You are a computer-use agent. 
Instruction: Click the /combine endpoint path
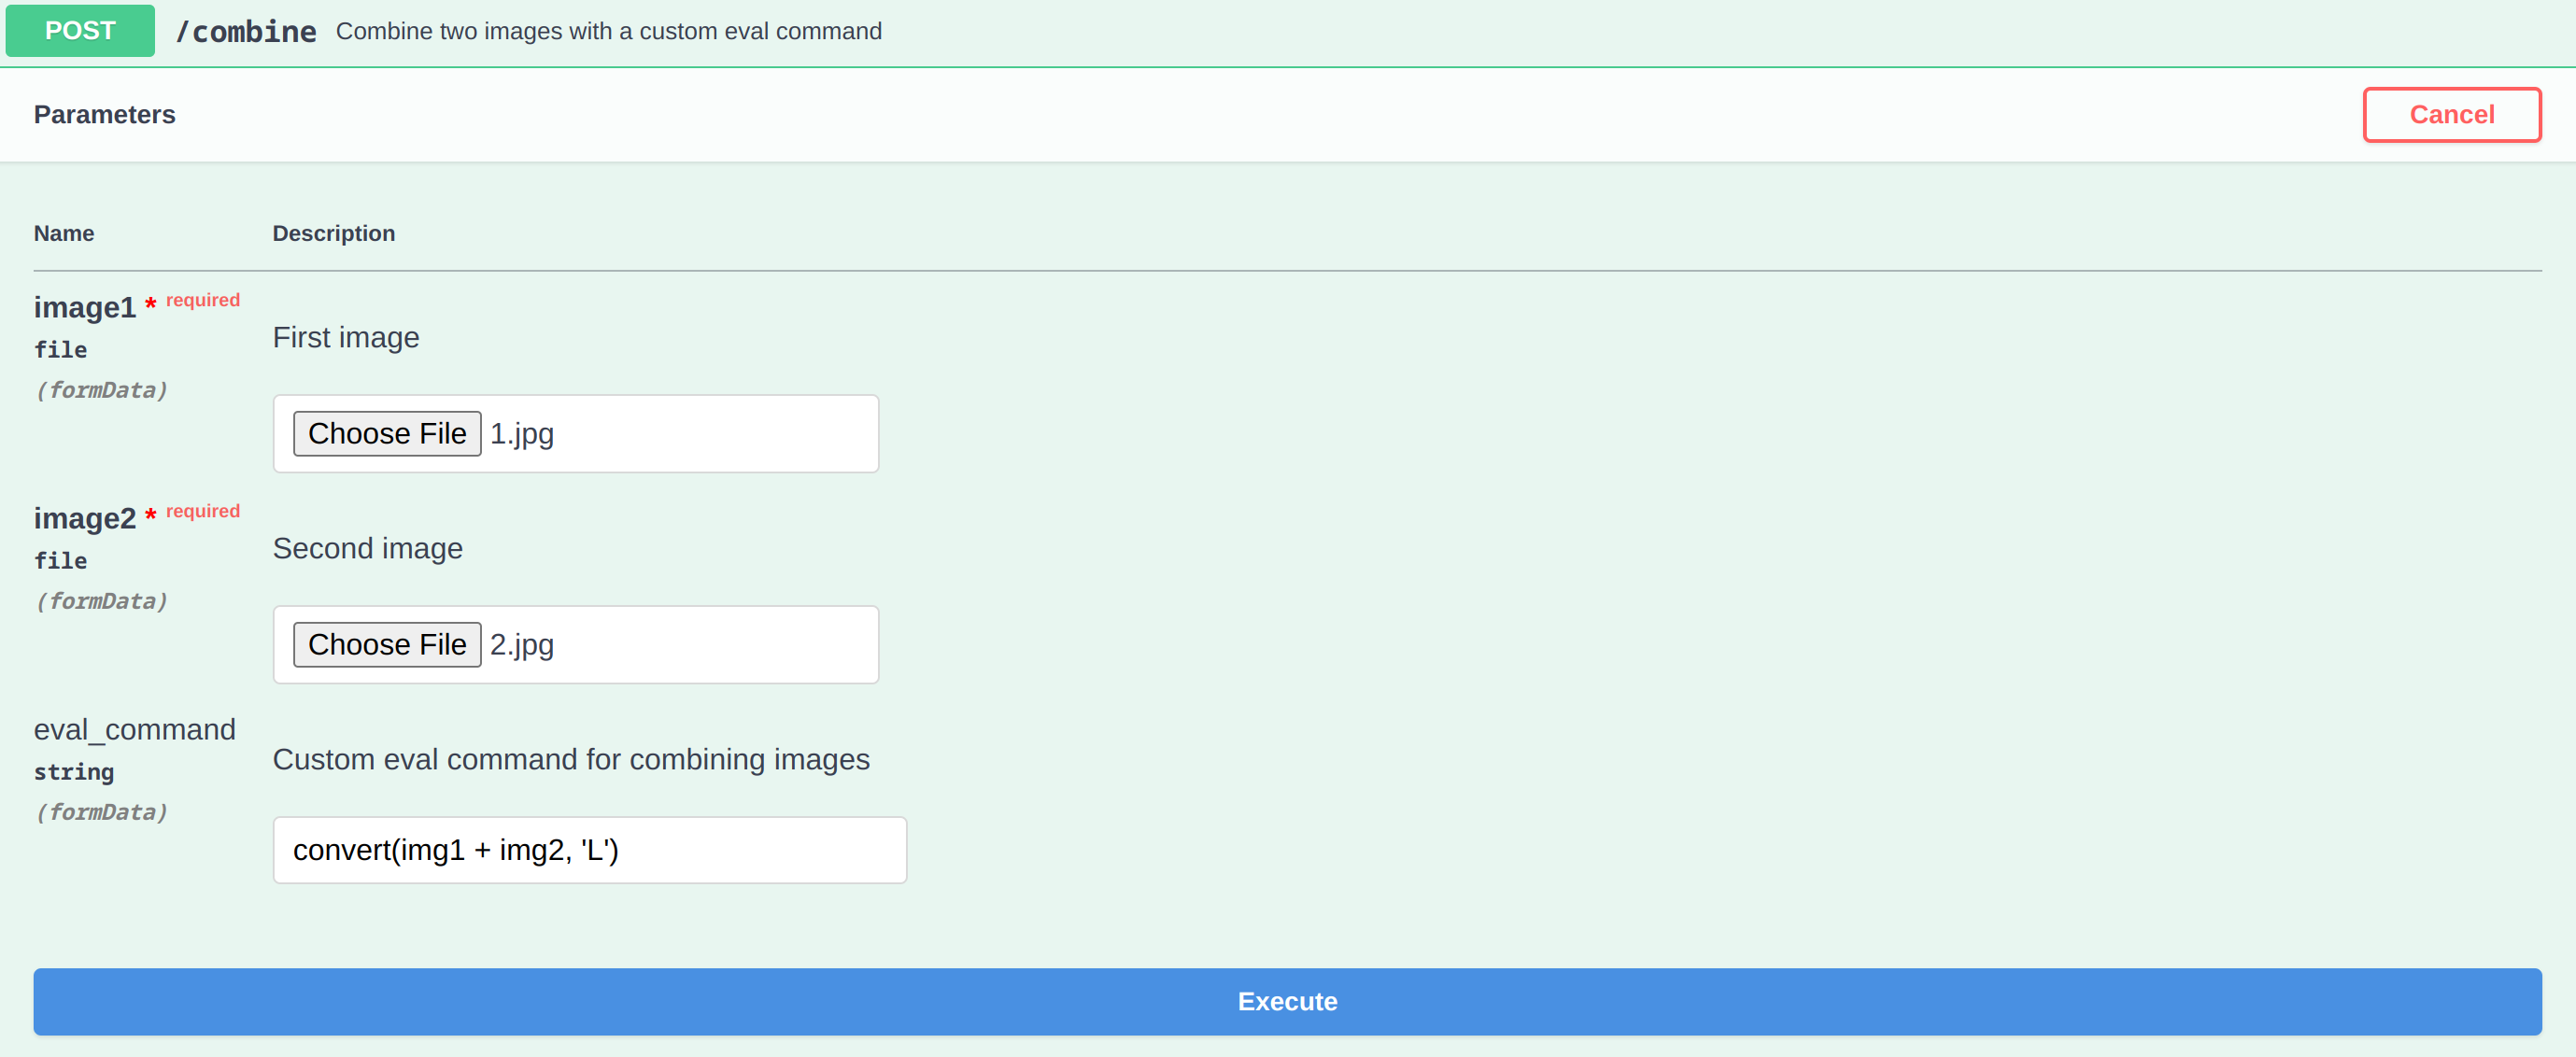point(246,32)
